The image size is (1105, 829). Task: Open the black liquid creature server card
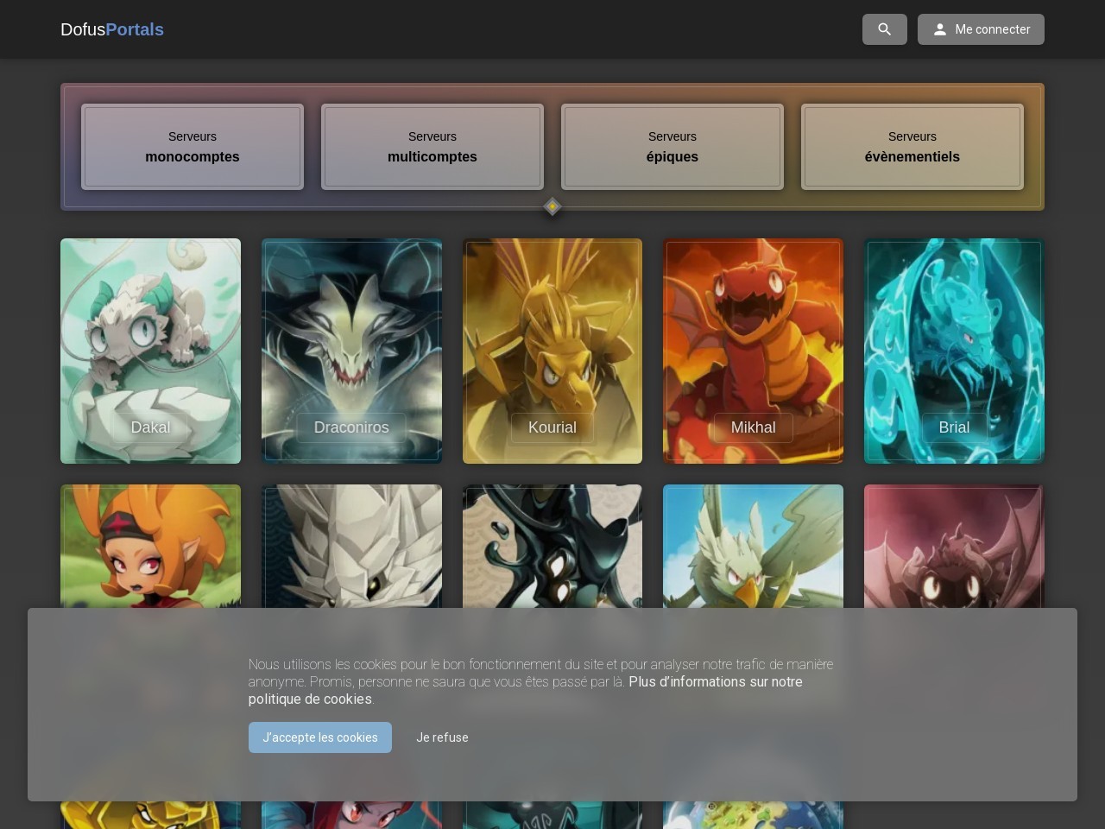click(x=552, y=546)
